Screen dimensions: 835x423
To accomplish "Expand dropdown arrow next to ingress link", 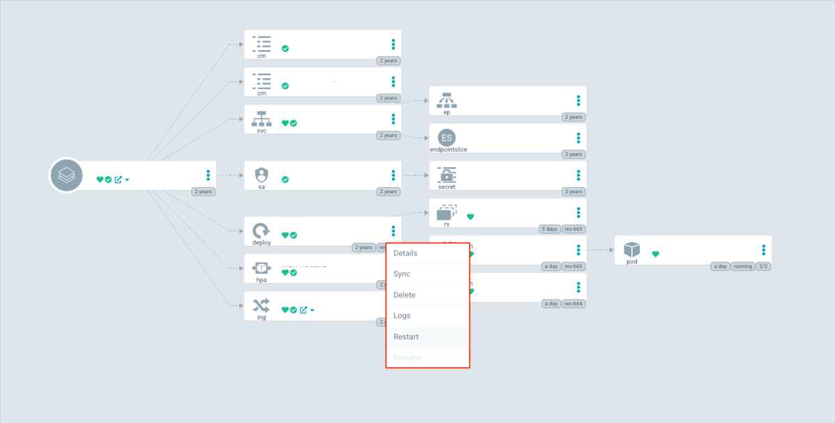I will (312, 310).
